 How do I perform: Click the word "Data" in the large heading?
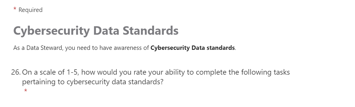106,31
